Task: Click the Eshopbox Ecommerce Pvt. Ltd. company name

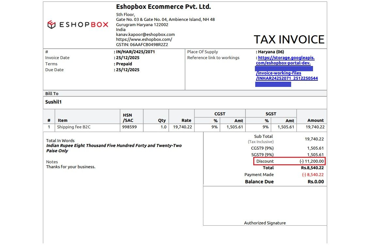Action: [x=164, y=7]
